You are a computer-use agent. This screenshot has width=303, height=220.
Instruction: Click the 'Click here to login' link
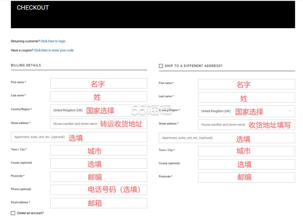coord(53,41)
